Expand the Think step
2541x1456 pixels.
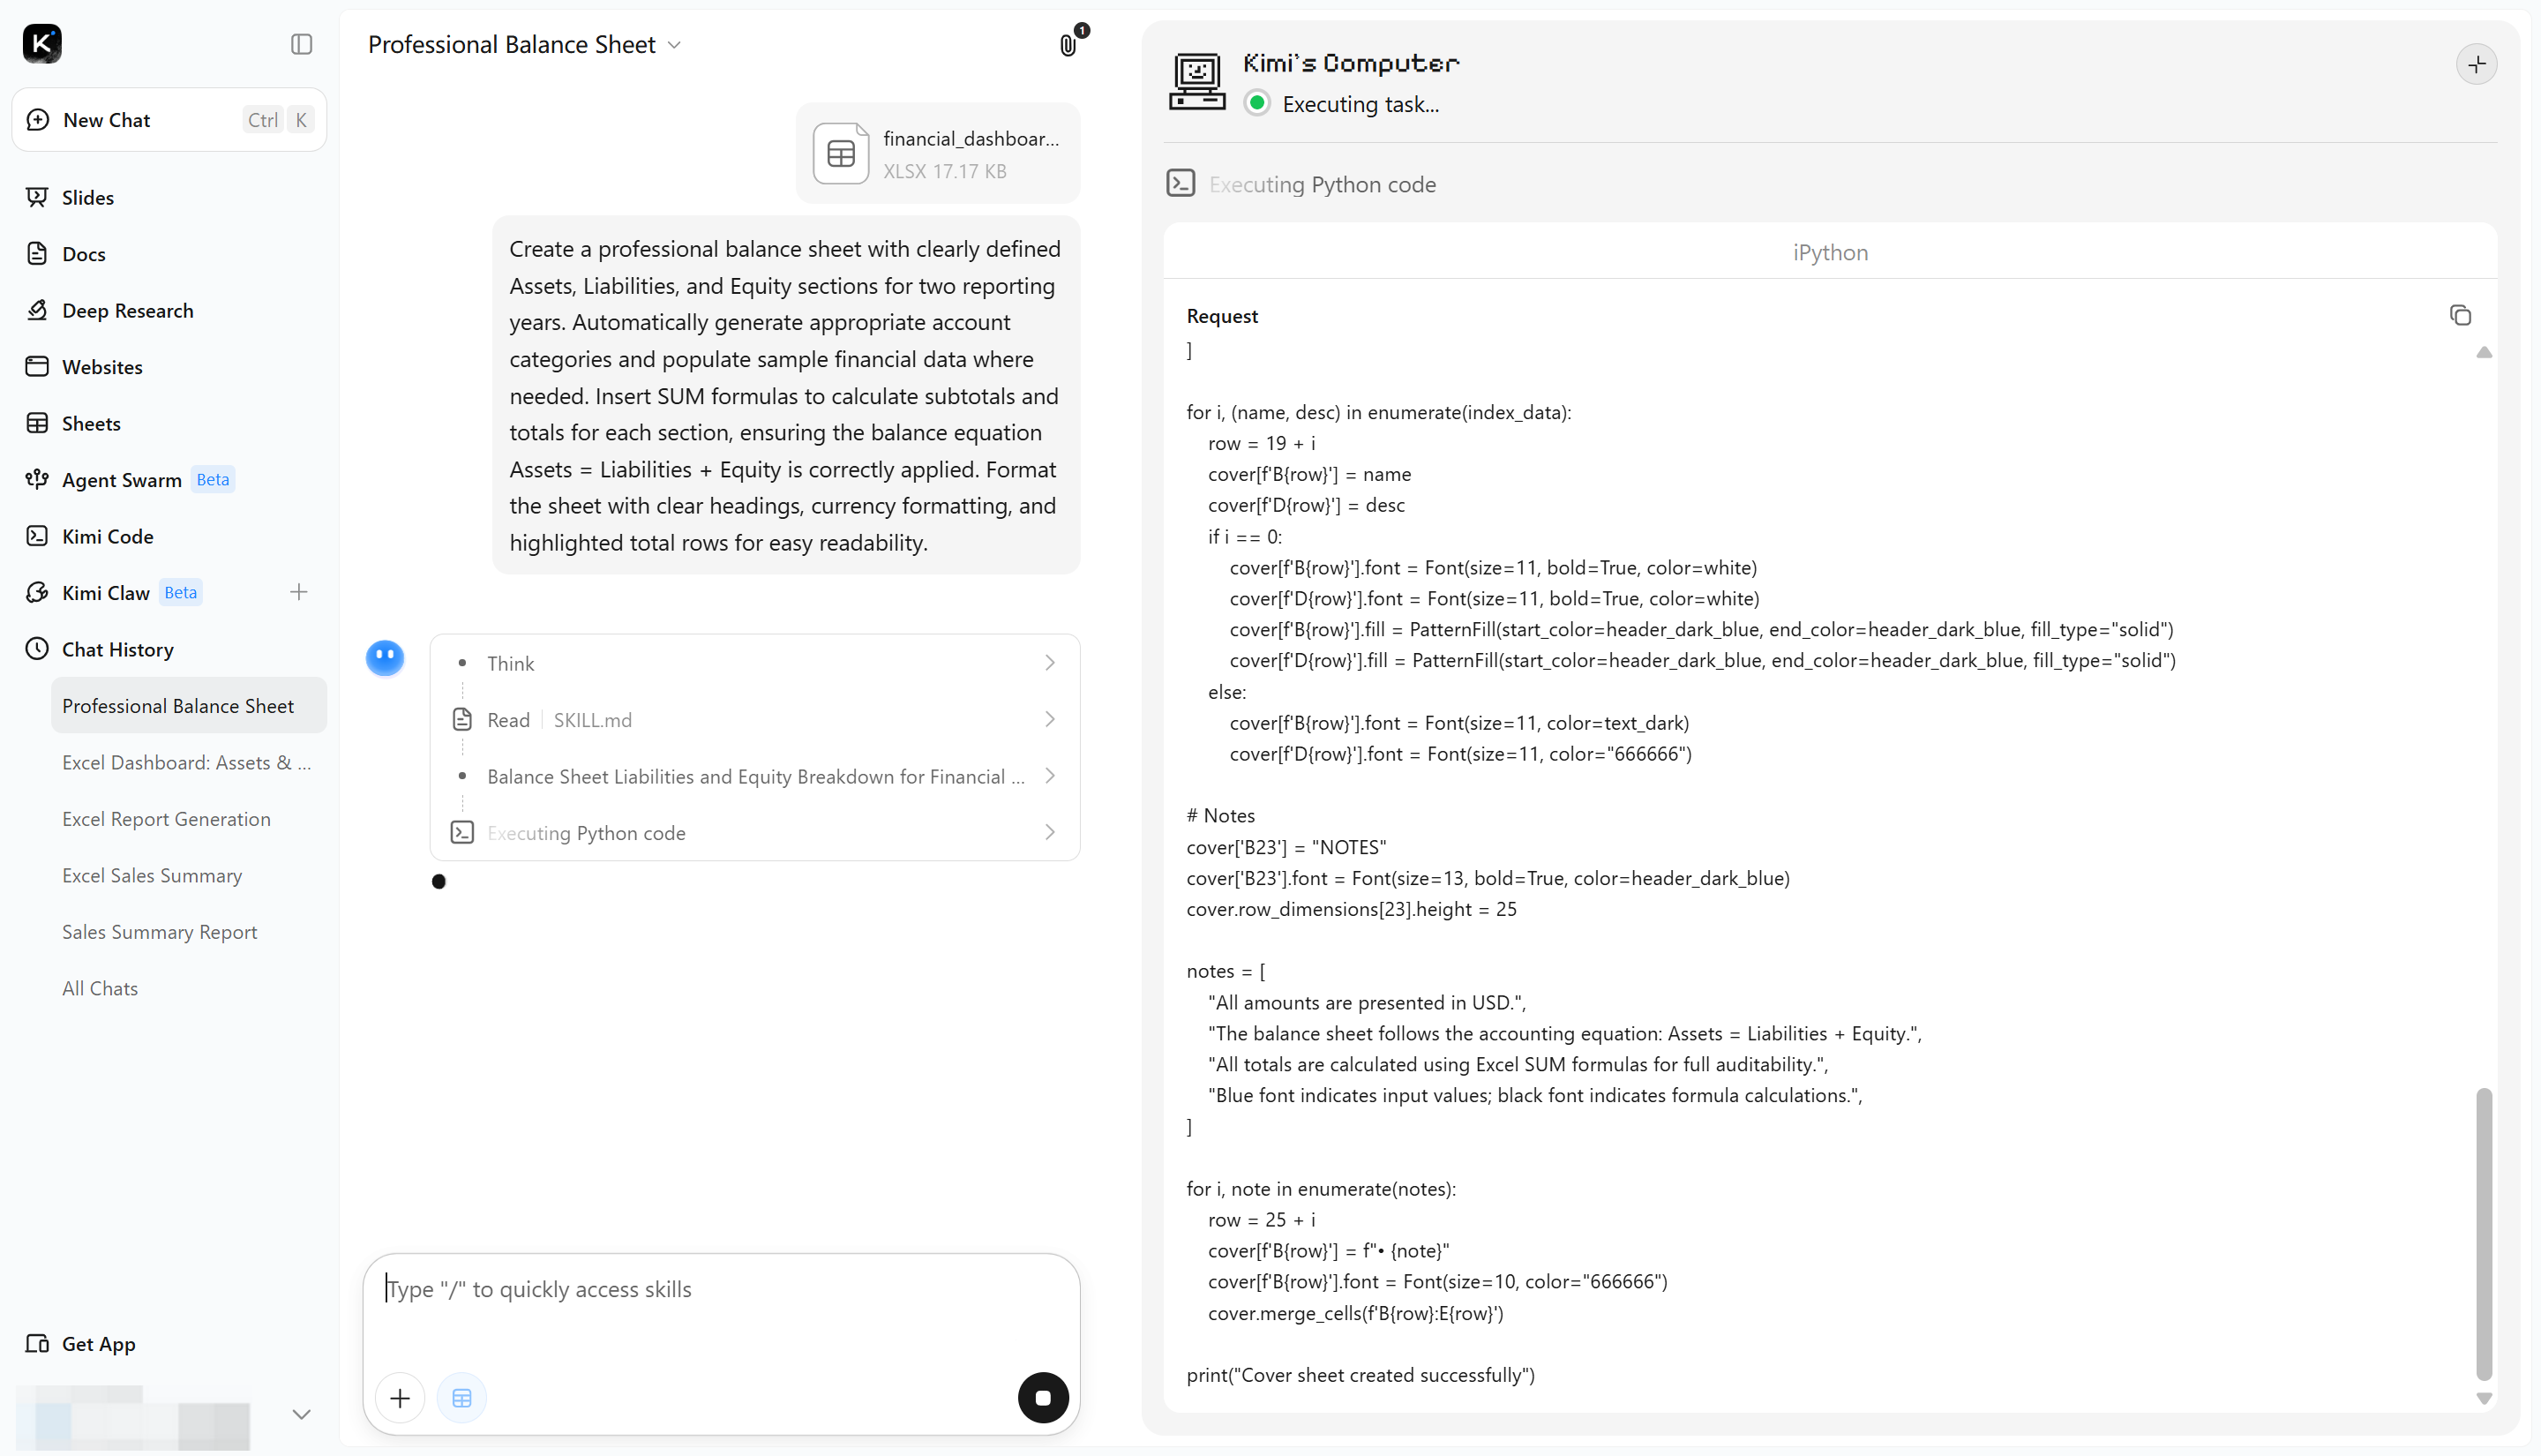click(754, 663)
